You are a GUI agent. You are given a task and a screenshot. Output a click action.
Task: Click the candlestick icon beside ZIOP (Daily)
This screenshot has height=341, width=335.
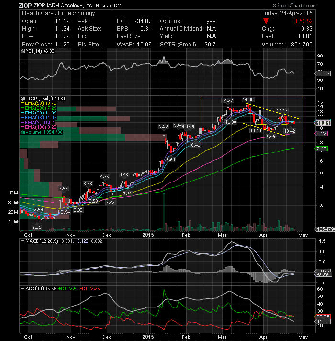coord(22,99)
